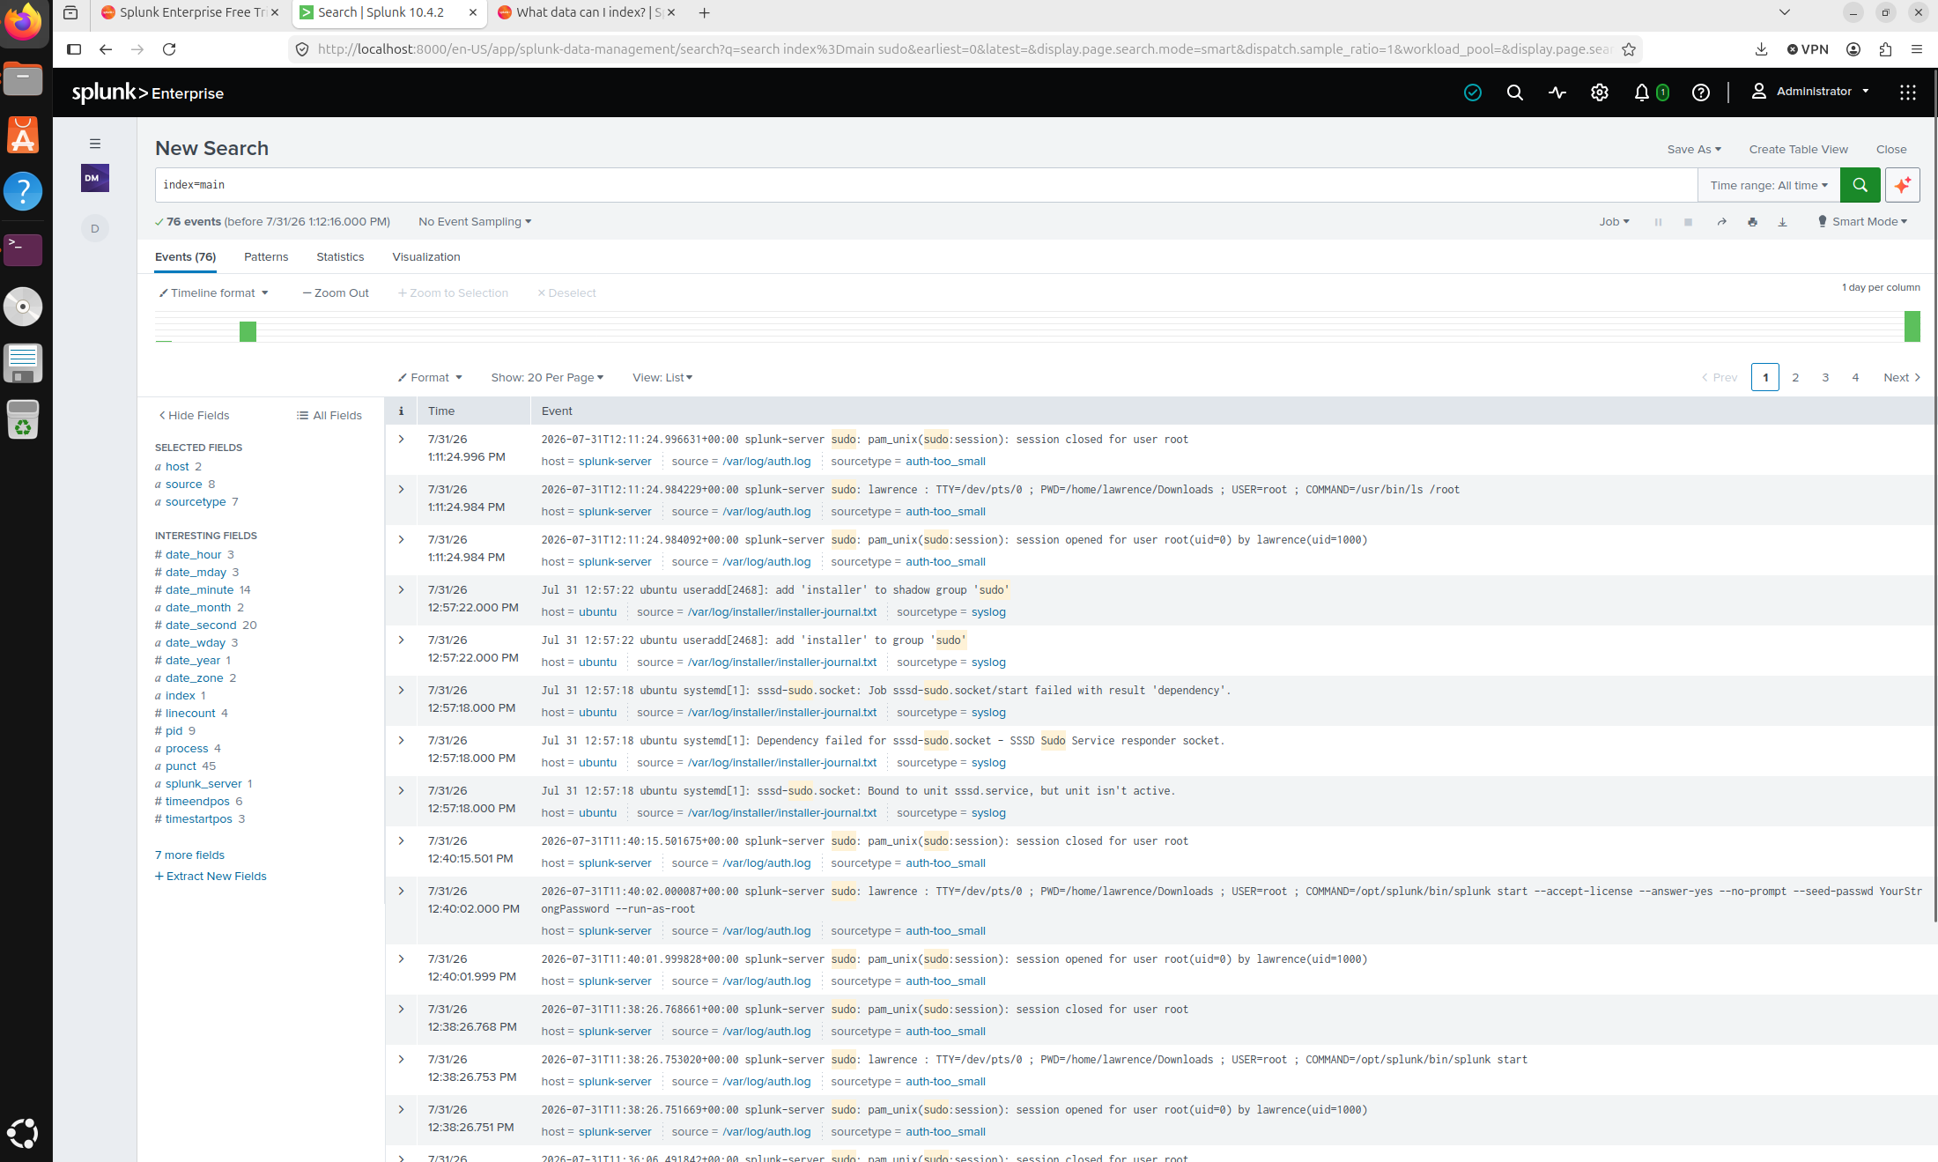Click the 7 more fields link
Viewport: 1938px width, 1162px height.
coord(189,855)
